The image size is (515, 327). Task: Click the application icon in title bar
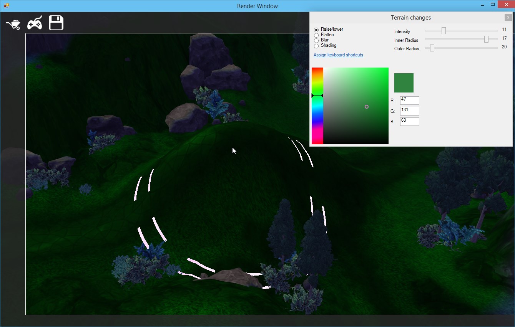7,6
